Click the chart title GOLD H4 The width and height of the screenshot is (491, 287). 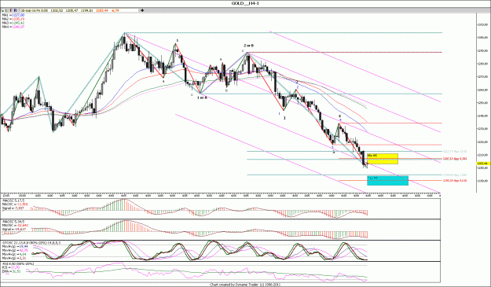(x=245, y=3)
